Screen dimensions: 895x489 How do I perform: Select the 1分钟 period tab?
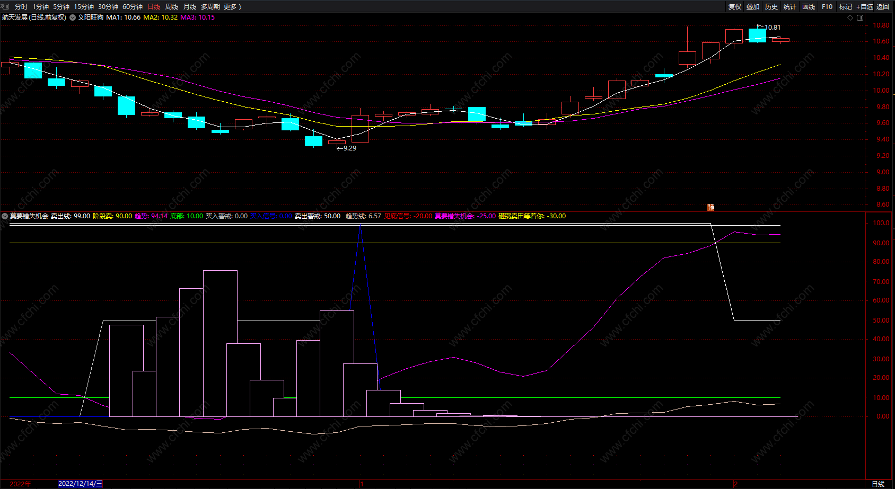click(x=40, y=7)
